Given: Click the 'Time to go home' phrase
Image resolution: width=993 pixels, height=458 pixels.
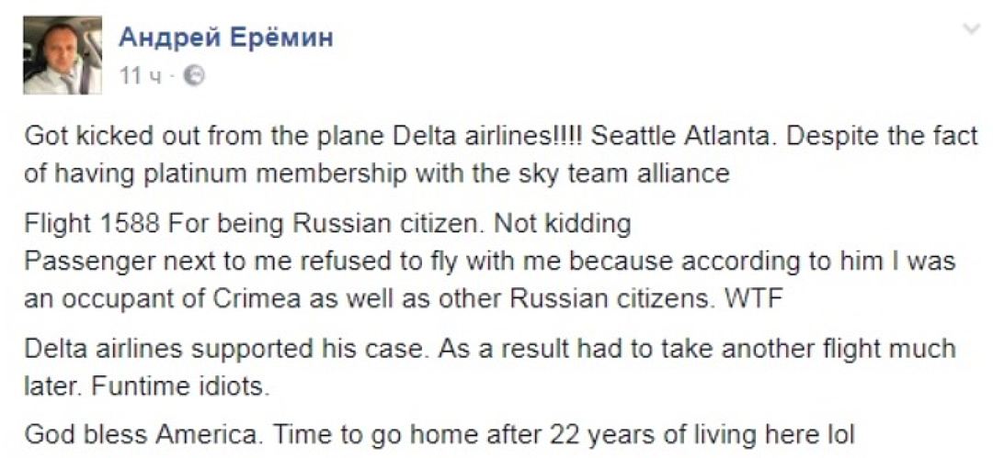Looking at the screenshot, I should 352,437.
